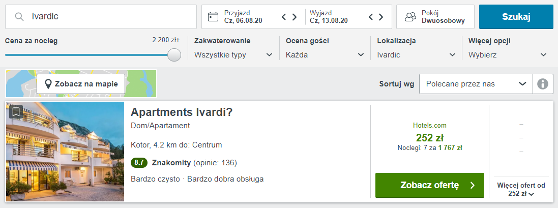
Task: Open sorting info icon
Action: click(x=543, y=84)
